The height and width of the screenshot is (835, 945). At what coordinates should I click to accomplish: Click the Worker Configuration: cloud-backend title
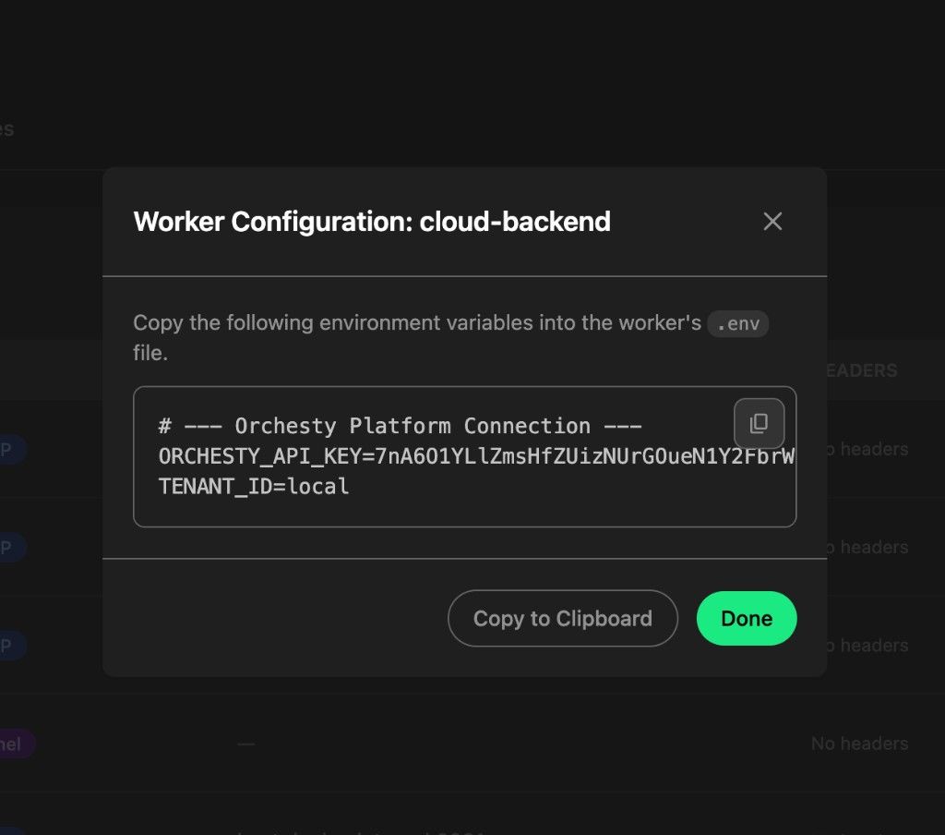pyautogui.click(x=372, y=222)
